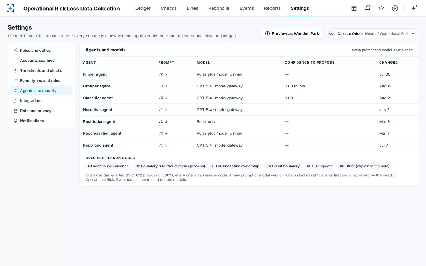Select the Restriction agent row

pyautogui.click(x=249, y=121)
